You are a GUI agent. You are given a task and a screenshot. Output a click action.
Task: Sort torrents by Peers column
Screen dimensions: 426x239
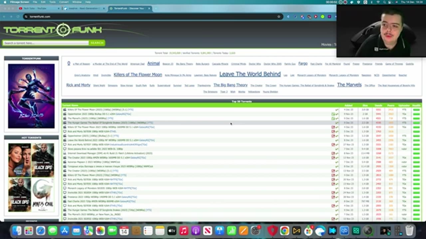[391, 106]
